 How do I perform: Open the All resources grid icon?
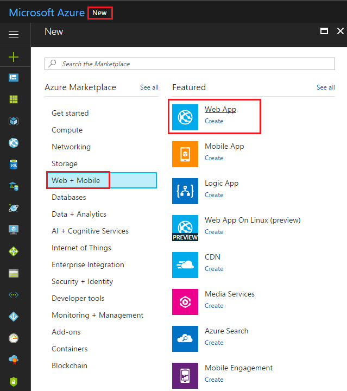[x=14, y=99]
